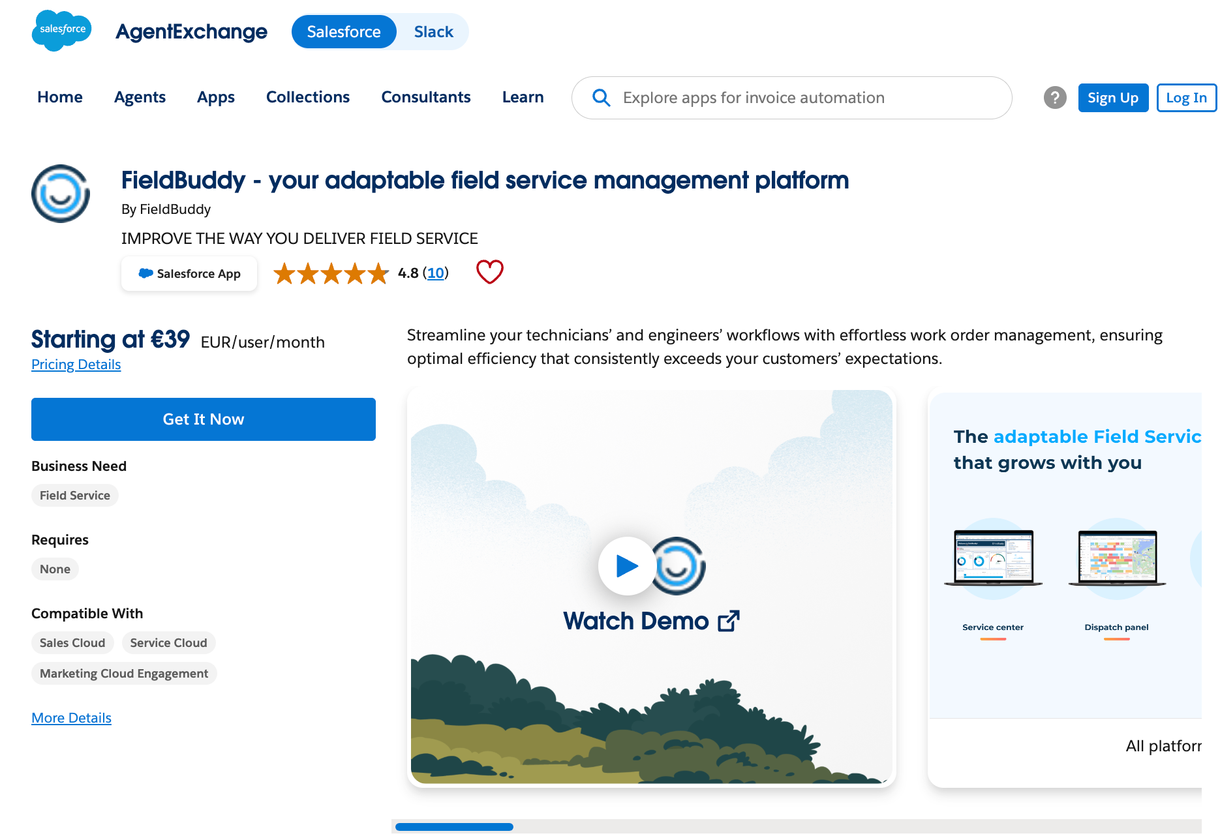Click the Business Need heading
Image resolution: width=1220 pixels, height=840 pixels.
79,466
